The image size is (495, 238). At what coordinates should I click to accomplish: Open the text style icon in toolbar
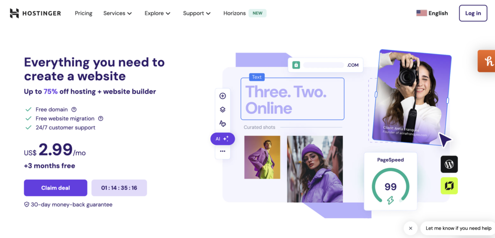point(222,124)
